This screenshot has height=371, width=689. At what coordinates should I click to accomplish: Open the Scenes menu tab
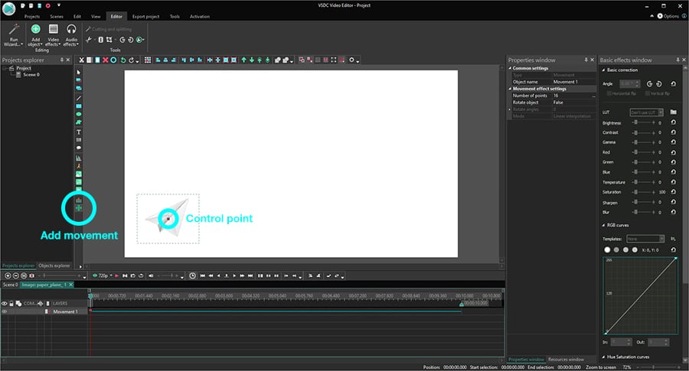coord(57,17)
